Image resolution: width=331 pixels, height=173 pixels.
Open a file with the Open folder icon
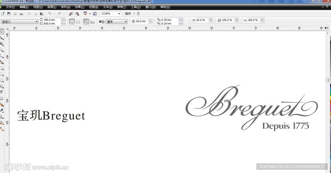9,14
